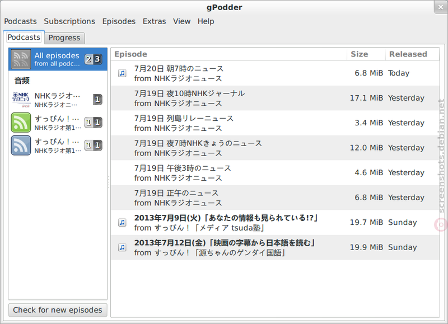Select the NHKラジオ podcast entry
This screenshot has height=324, width=448.
(58, 100)
